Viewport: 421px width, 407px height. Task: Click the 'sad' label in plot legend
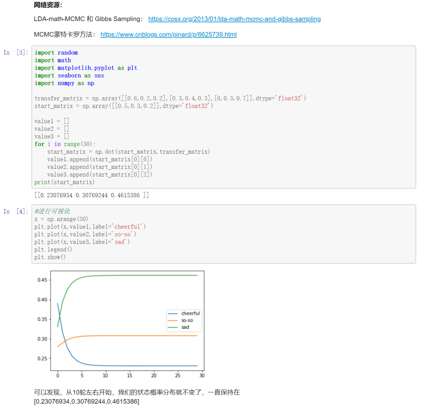[x=185, y=327]
